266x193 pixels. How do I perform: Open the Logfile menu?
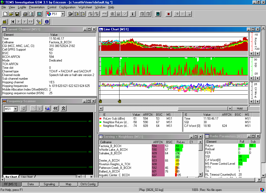tap(22, 7)
